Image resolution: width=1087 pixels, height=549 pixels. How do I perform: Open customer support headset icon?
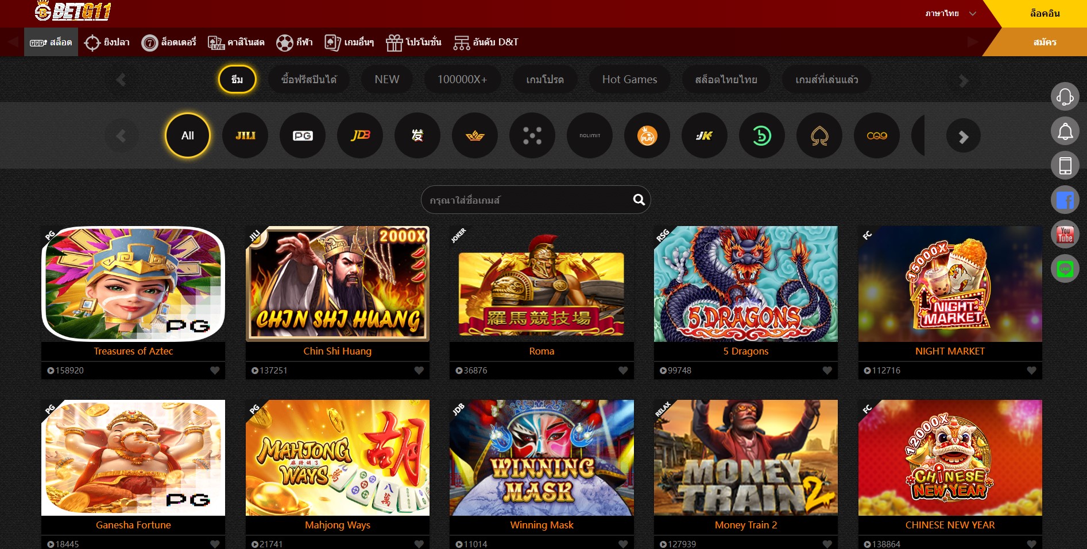[x=1065, y=97]
